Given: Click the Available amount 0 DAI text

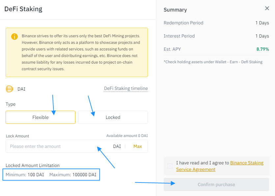Looking at the screenshot, I should [x=127, y=136].
